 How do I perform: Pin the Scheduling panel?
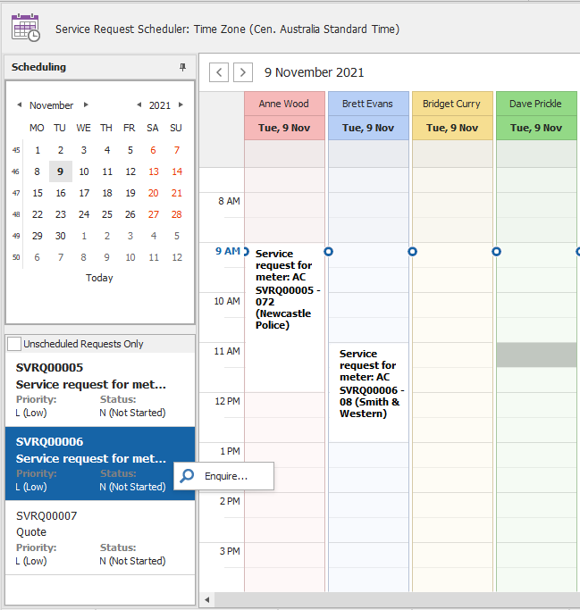tap(182, 68)
